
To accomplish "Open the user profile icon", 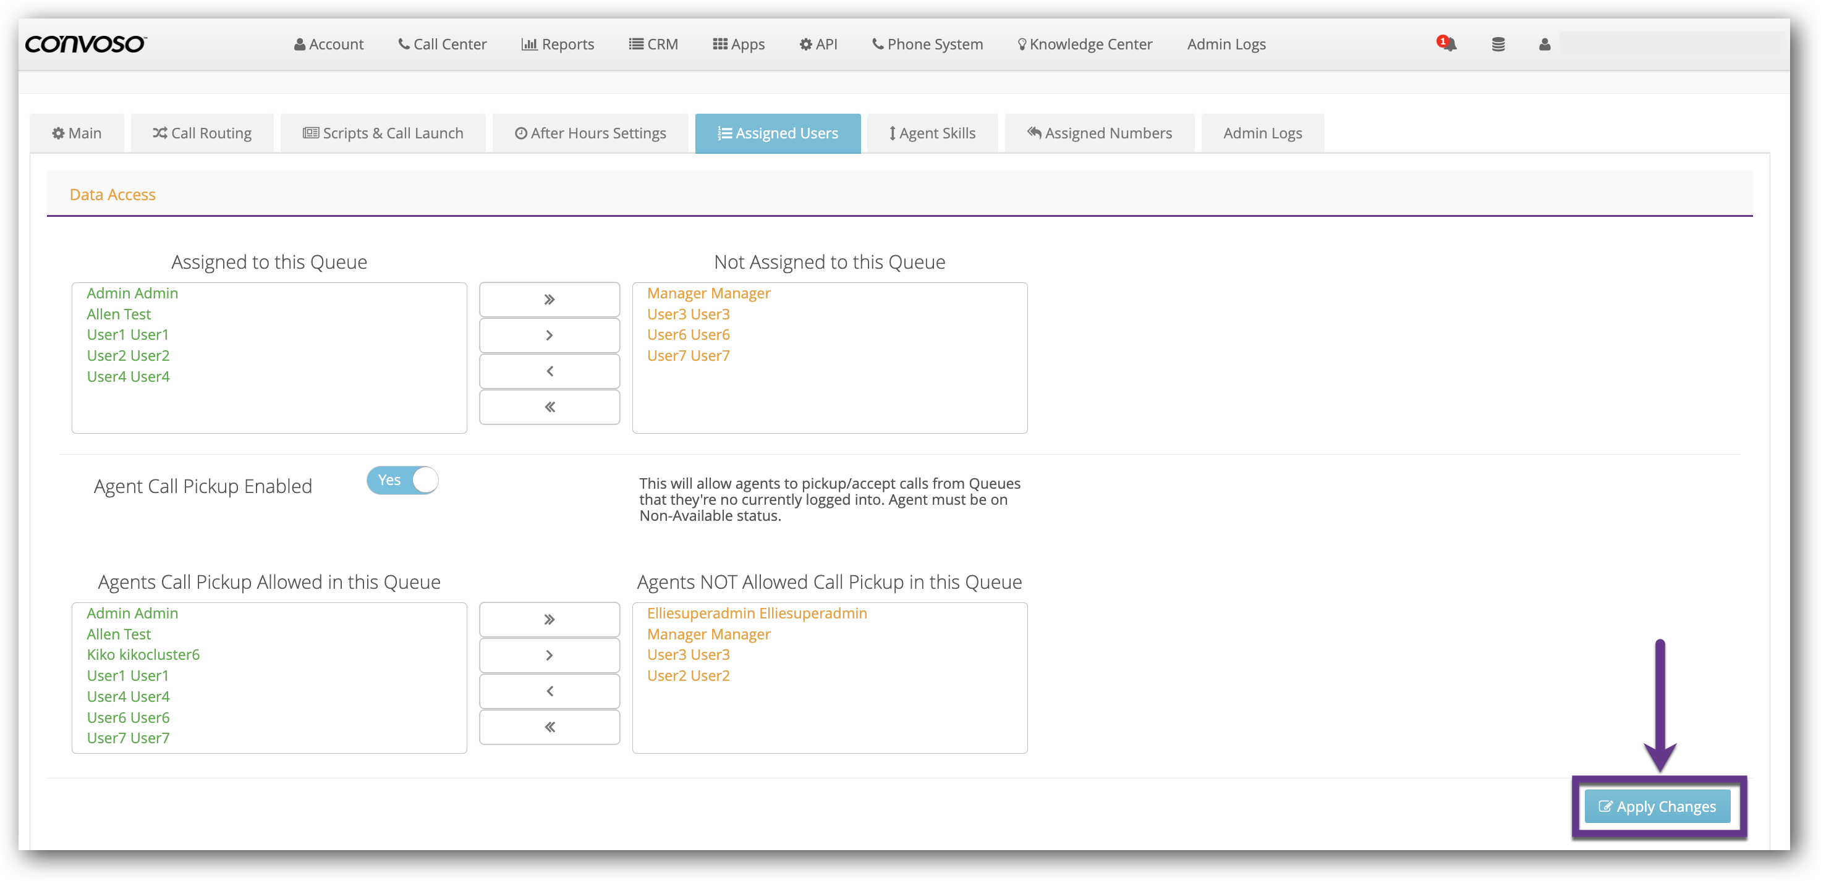I will click(x=1544, y=44).
